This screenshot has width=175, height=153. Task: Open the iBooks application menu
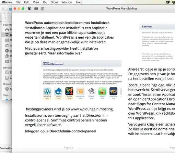7,2
